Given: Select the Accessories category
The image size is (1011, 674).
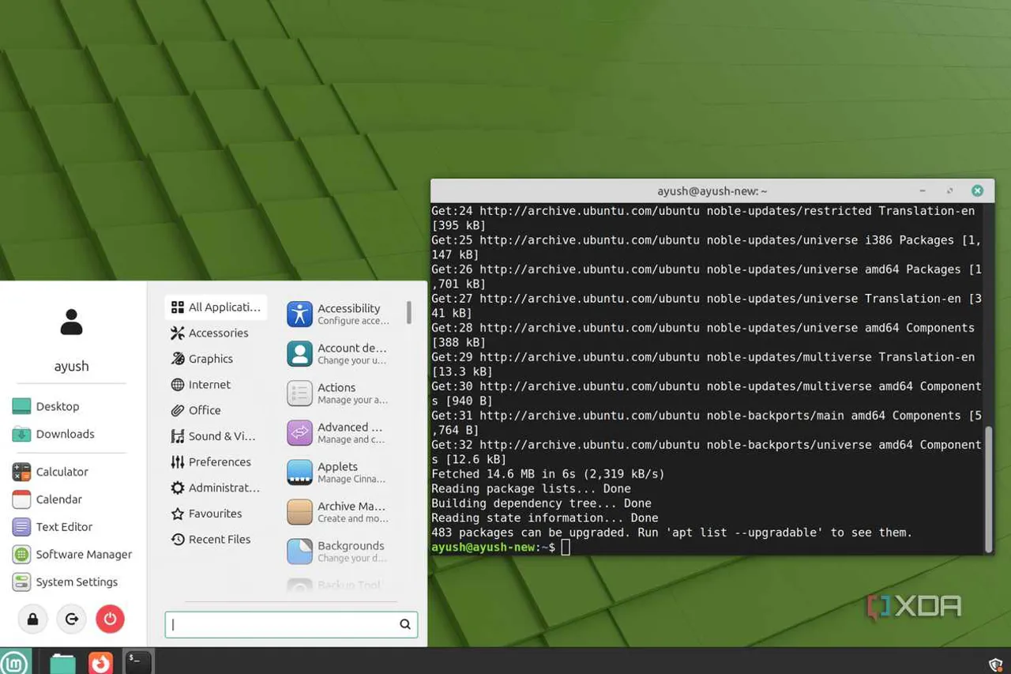Looking at the screenshot, I should click(x=209, y=333).
